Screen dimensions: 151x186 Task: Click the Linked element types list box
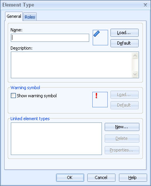[x=56, y=139]
